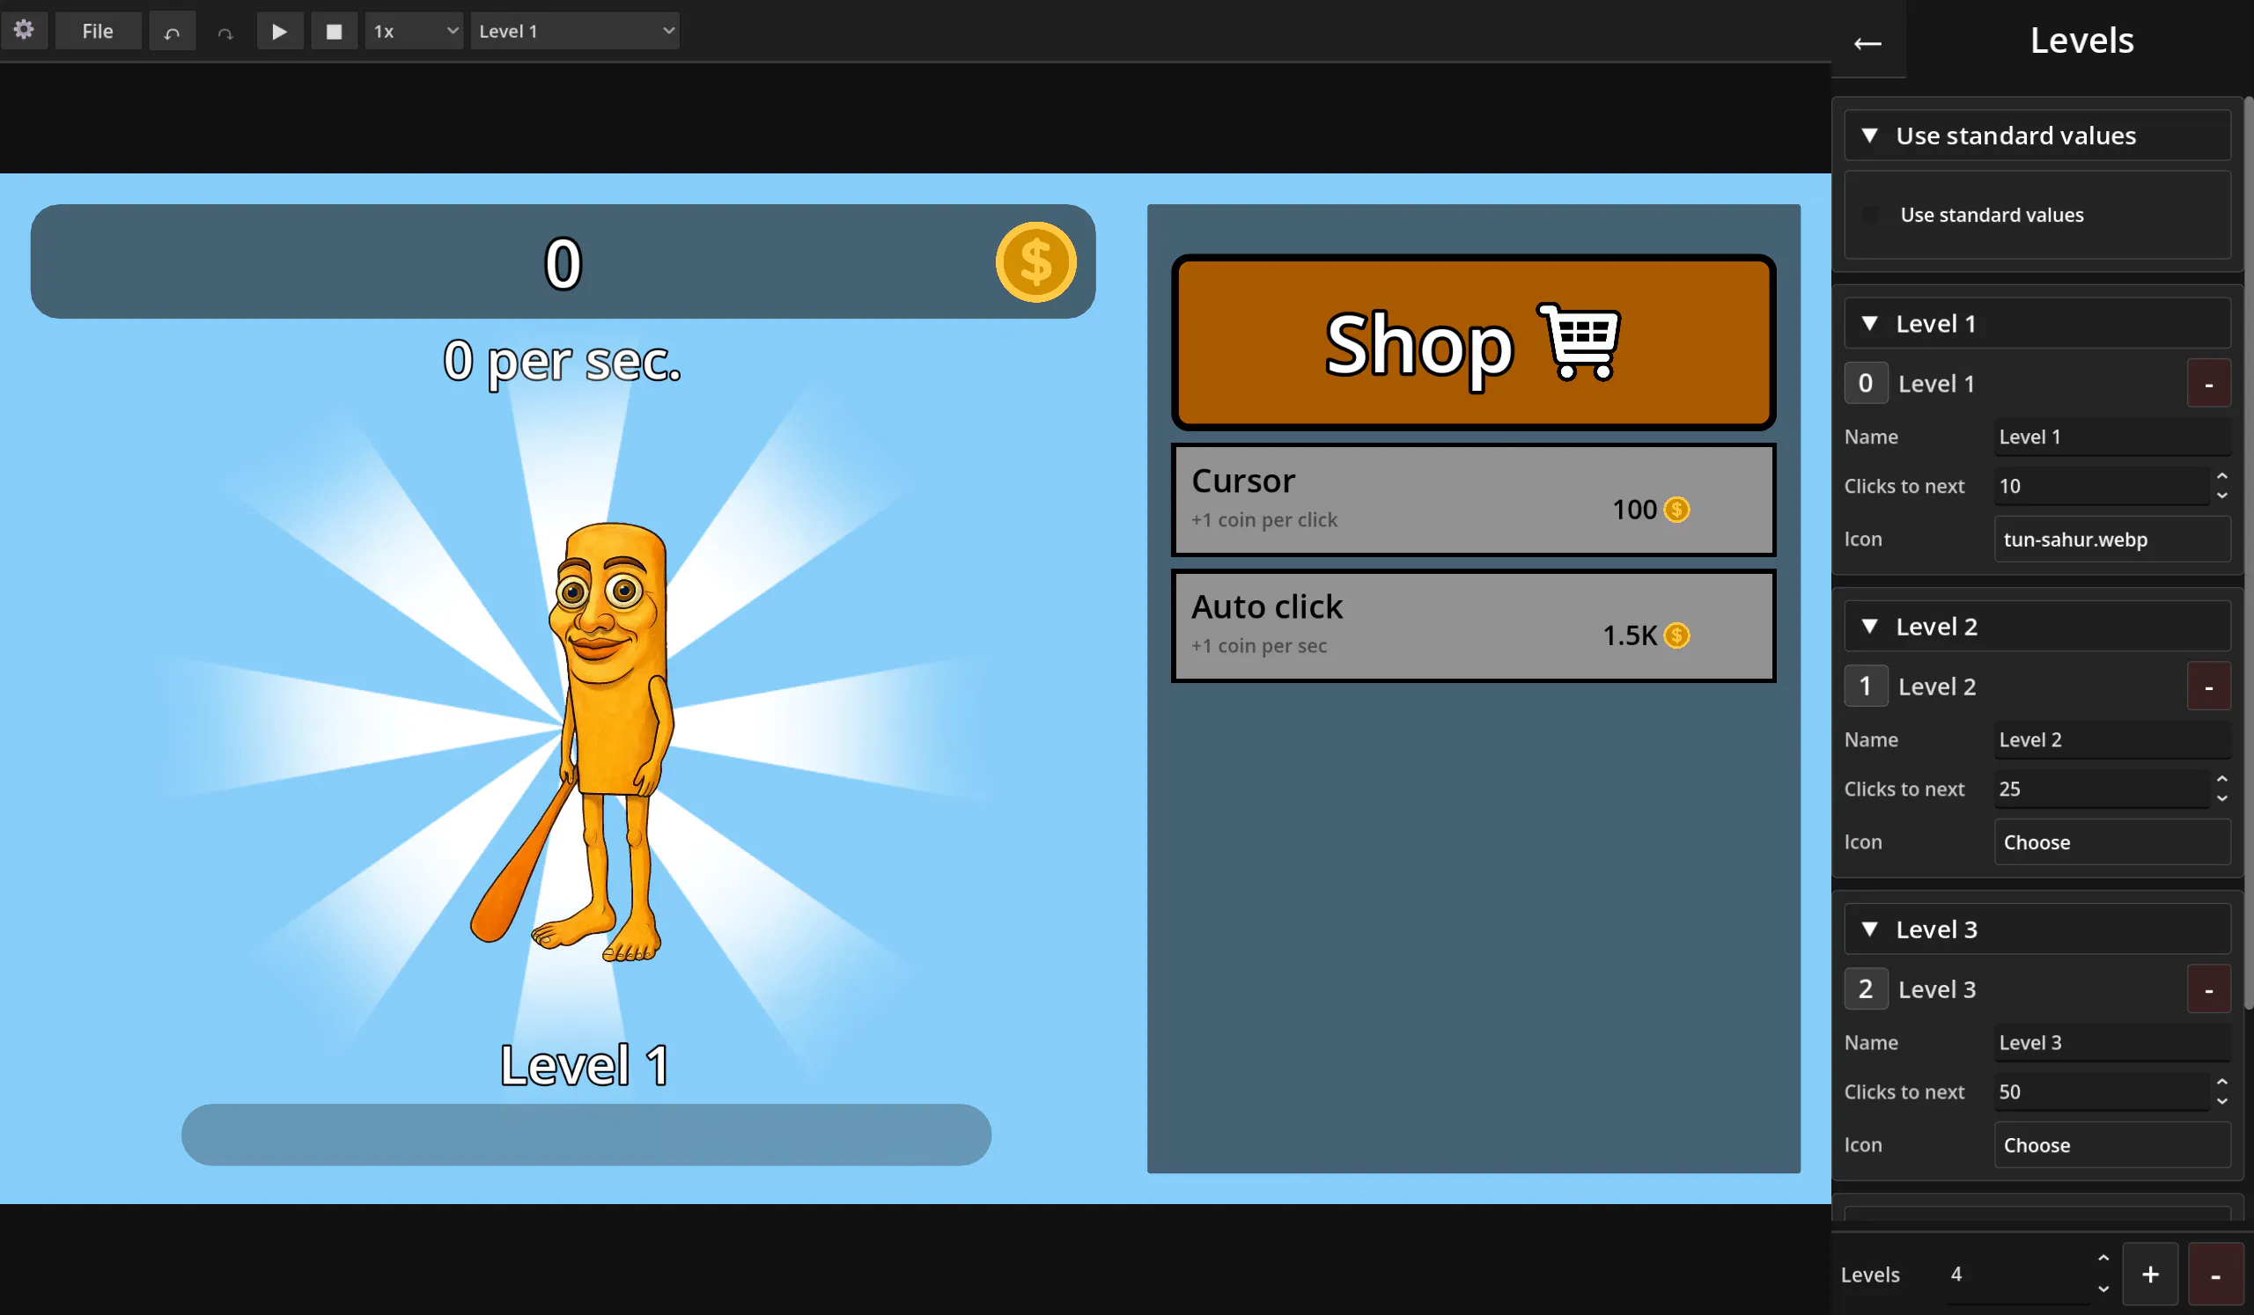Screen dimensions: 2254x1315
Task: Collapse the Use standard values section
Action: (2037, 135)
